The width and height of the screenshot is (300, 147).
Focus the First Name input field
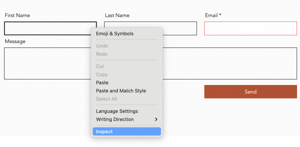click(x=47, y=28)
